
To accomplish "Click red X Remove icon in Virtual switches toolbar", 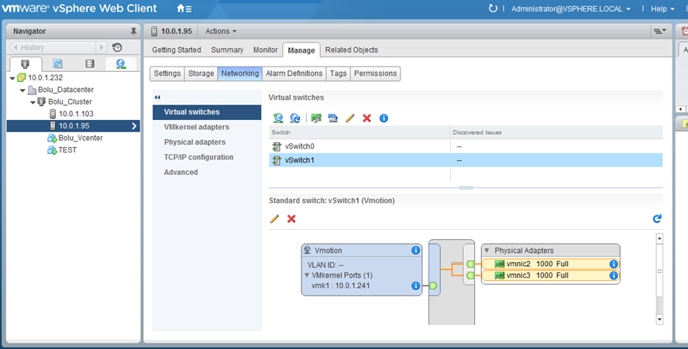I will pyautogui.click(x=366, y=118).
